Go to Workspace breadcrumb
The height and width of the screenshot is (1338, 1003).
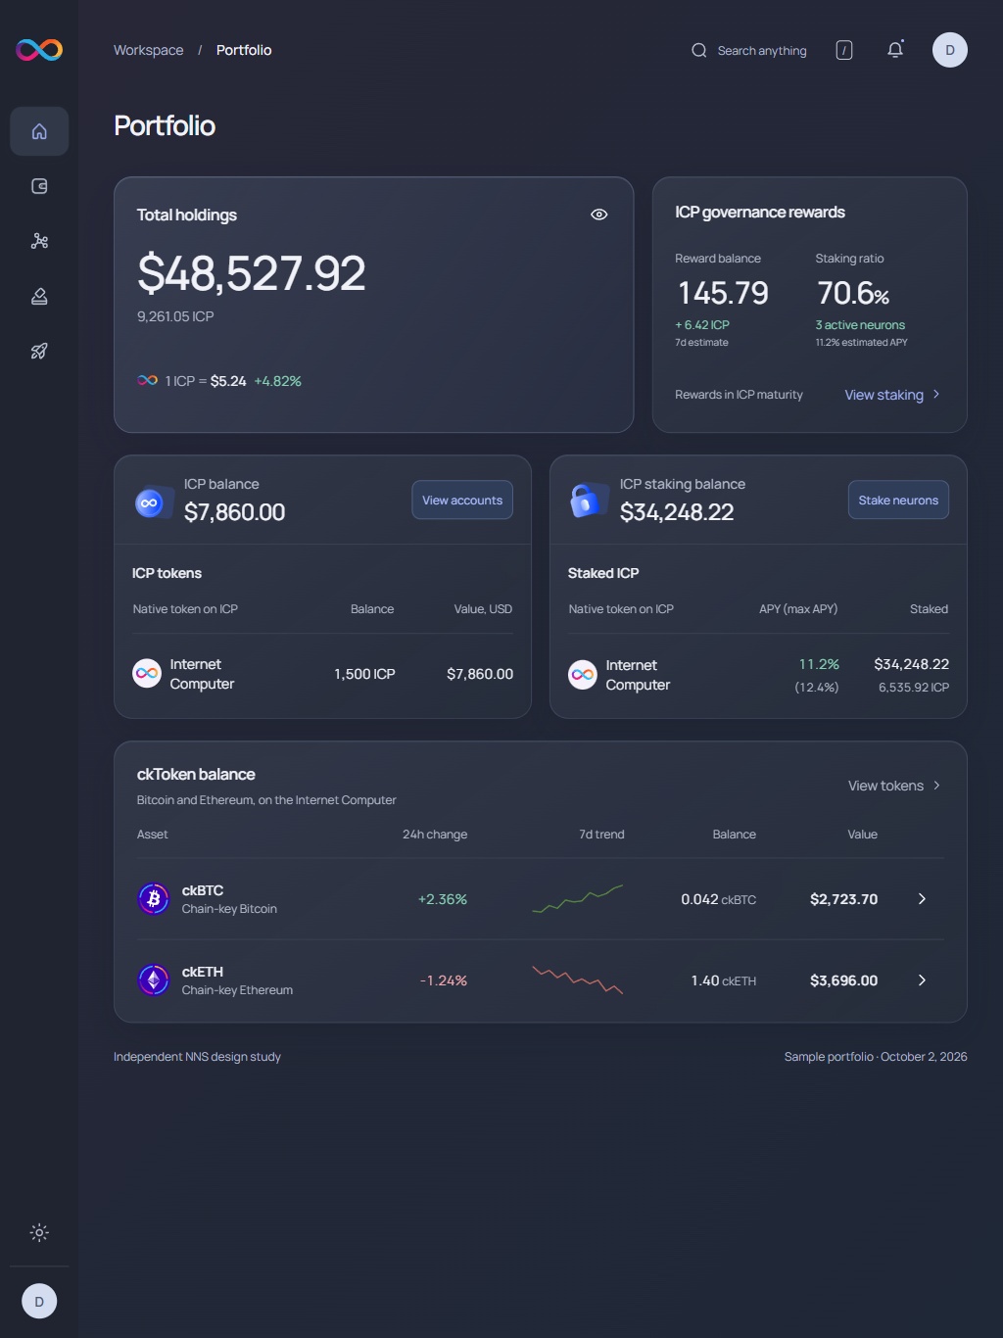tap(149, 50)
